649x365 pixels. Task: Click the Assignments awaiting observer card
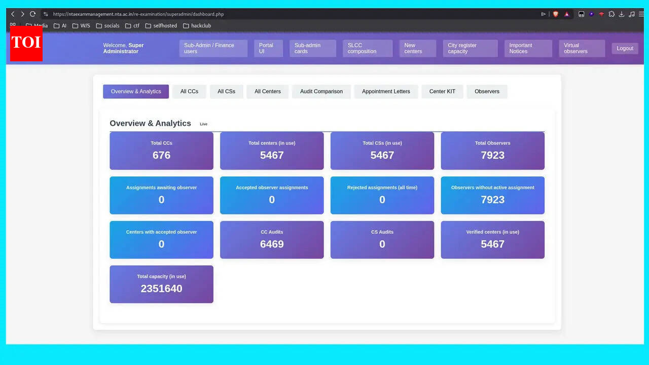(161, 195)
